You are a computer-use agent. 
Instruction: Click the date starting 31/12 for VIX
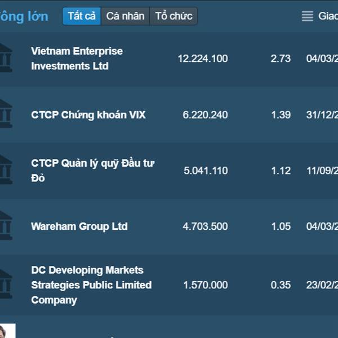coord(322,115)
